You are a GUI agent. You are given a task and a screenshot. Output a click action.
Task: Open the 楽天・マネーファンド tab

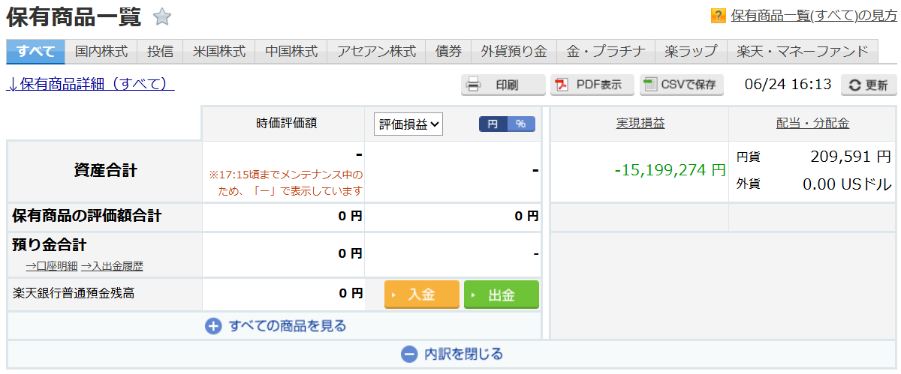click(x=803, y=52)
